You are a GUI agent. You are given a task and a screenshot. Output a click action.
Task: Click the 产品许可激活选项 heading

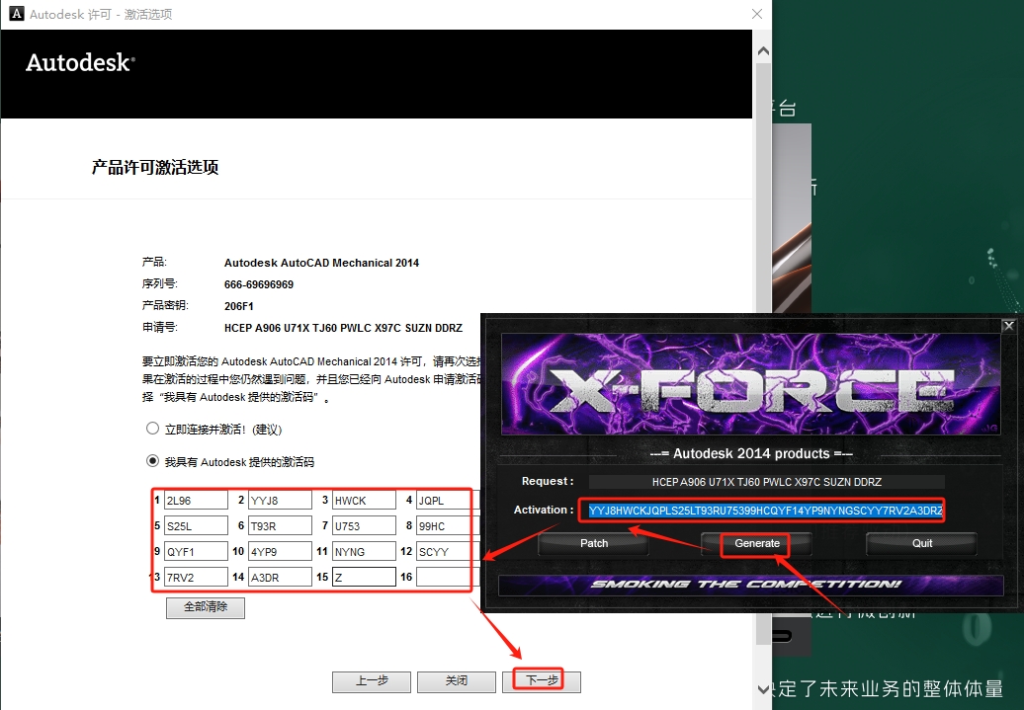pyautogui.click(x=155, y=168)
